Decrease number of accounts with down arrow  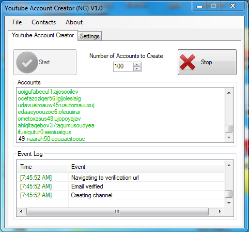click(x=137, y=69)
